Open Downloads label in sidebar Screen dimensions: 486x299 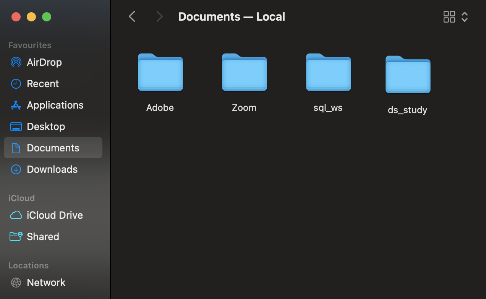tap(52, 169)
